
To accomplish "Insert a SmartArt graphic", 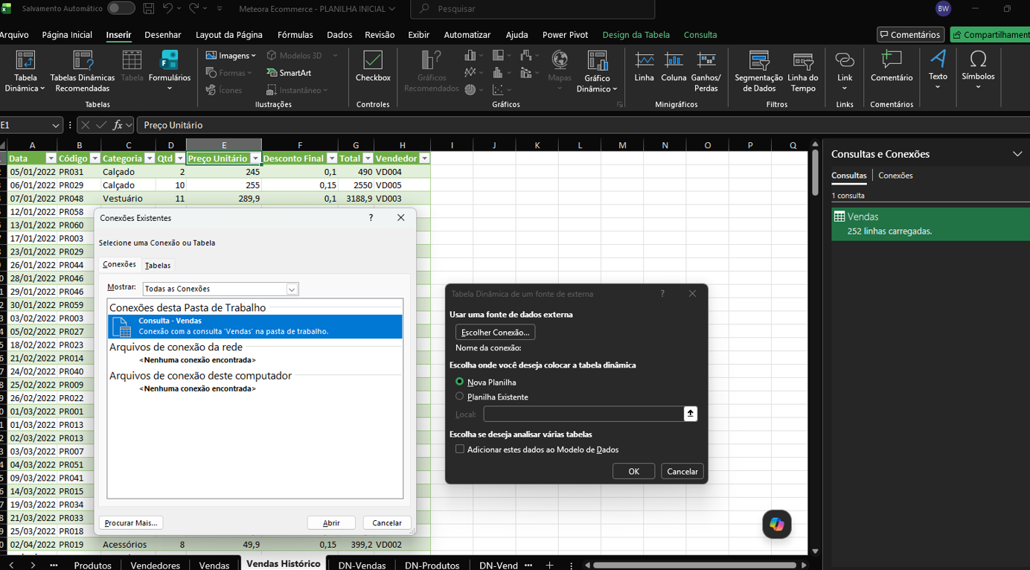I will point(289,73).
